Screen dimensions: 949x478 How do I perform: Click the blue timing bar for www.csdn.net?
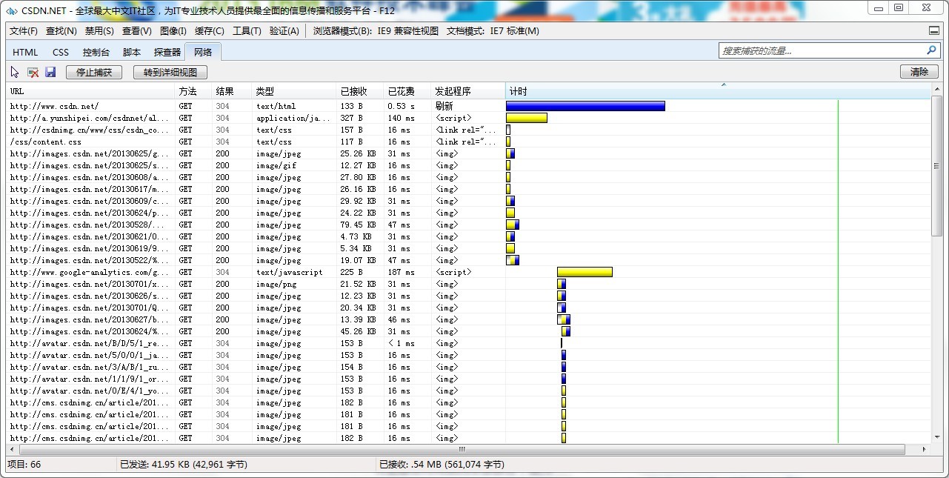(585, 106)
